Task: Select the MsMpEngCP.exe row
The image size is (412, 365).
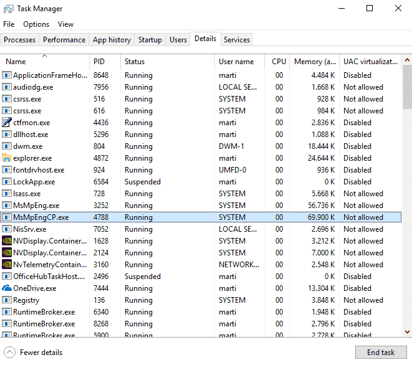Action: tap(201, 217)
